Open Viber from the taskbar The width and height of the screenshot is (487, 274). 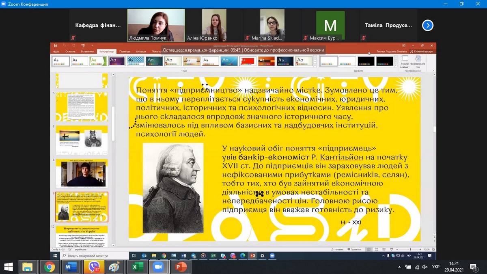(x=94, y=267)
